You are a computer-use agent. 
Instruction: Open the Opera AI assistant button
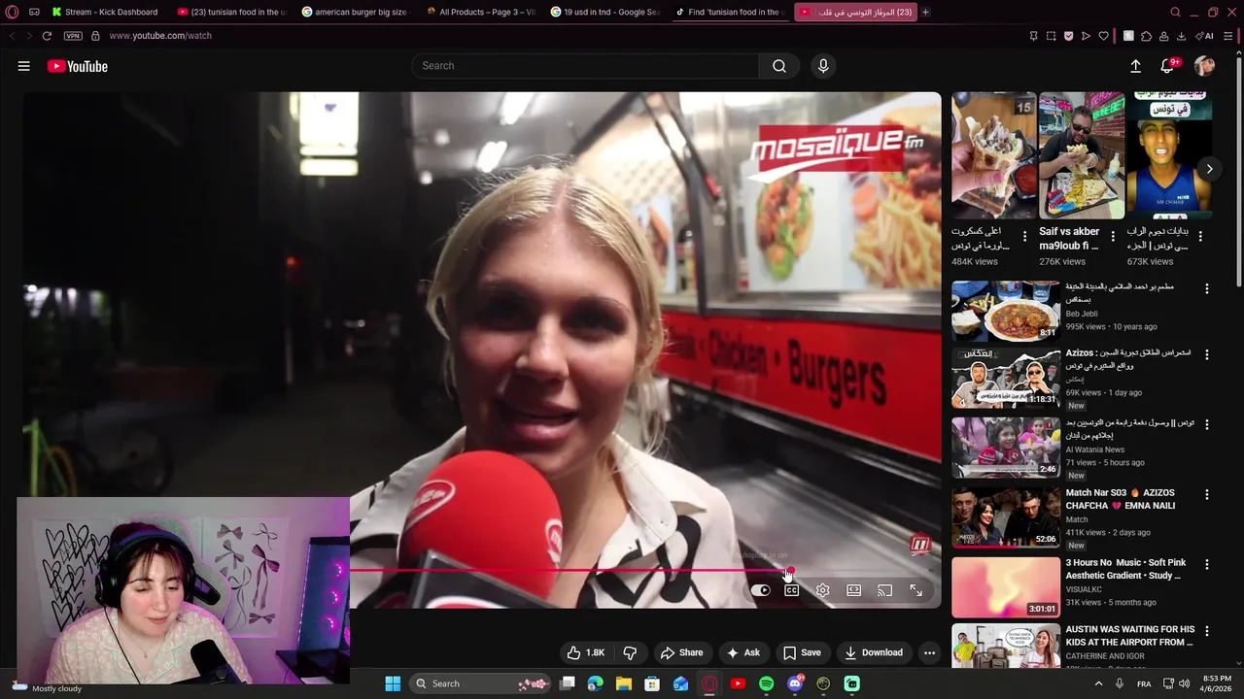[1204, 36]
